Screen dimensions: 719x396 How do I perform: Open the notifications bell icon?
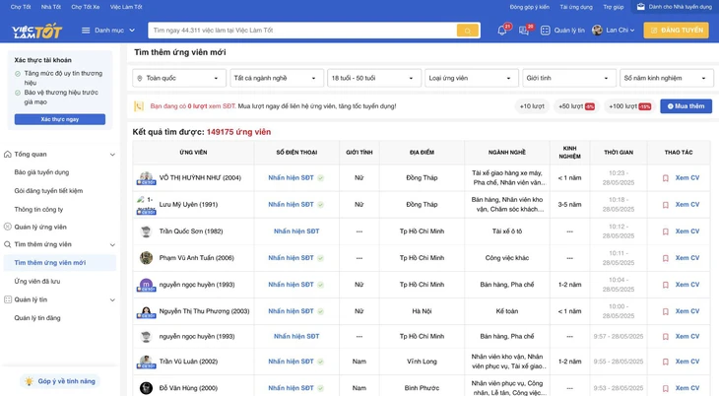coord(502,31)
